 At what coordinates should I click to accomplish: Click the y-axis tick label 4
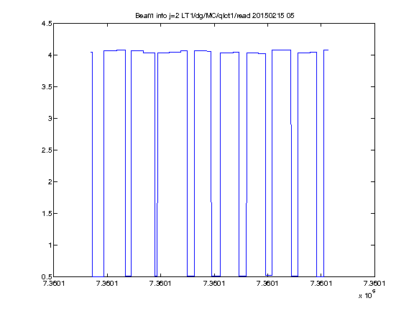50,55
